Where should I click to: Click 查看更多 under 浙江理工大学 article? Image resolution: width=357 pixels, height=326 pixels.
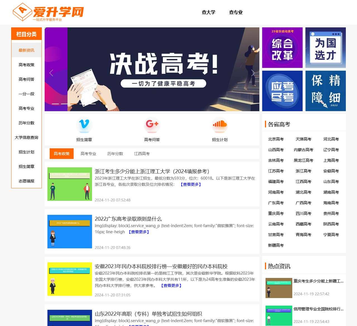point(191,184)
